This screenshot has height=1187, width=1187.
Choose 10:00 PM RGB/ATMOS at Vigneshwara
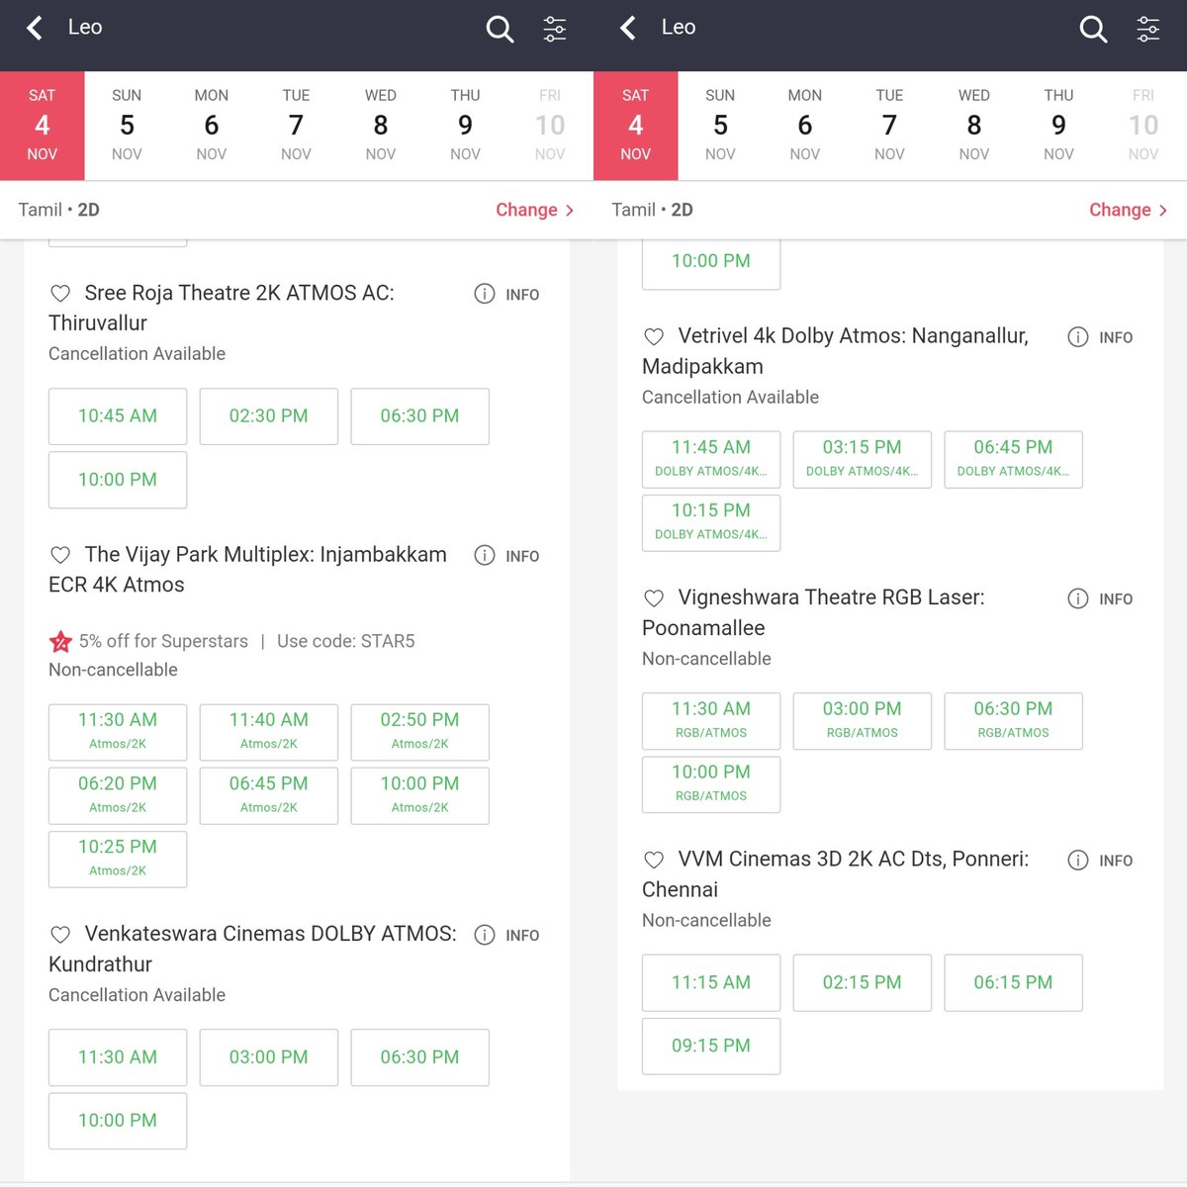pos(711,784)
